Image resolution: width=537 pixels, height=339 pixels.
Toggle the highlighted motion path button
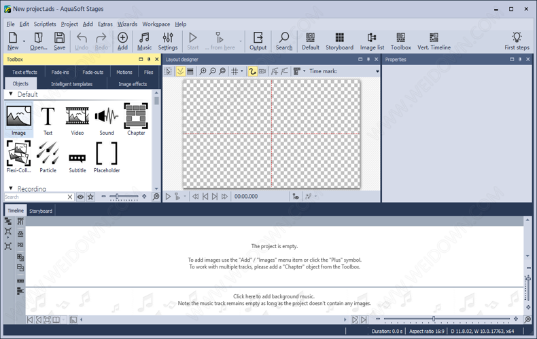(x=252, y=71)
